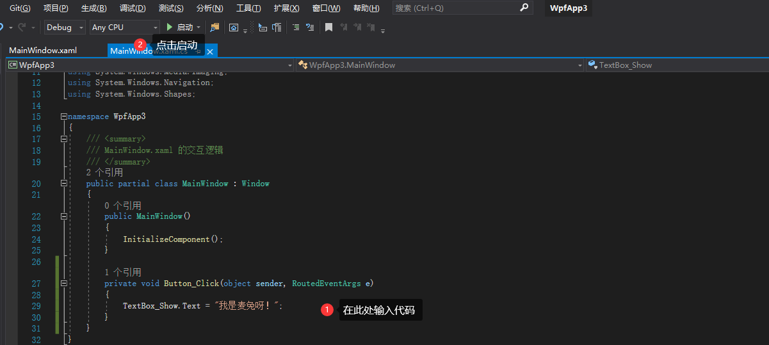Click the '1 个引用' CodeLens link
This screenshot has width=769, height=345.
[123, 272]
